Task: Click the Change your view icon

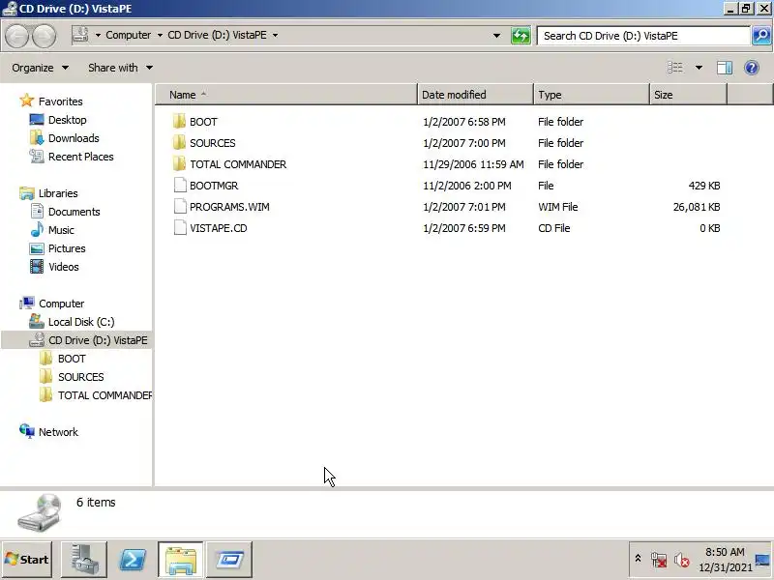Action: coord(674,68)
